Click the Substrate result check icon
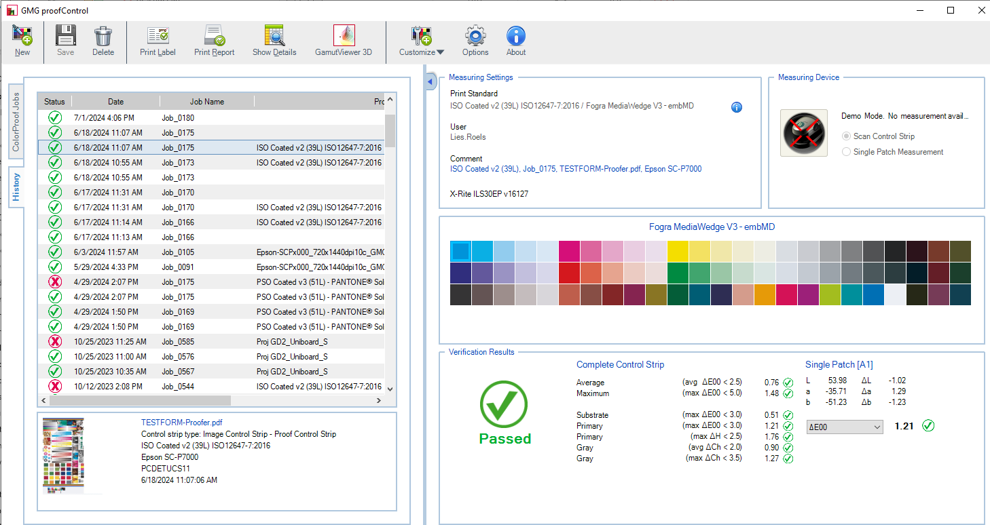Screen dimensions: 990x525 pyautogui.click(x=788, y=415)
